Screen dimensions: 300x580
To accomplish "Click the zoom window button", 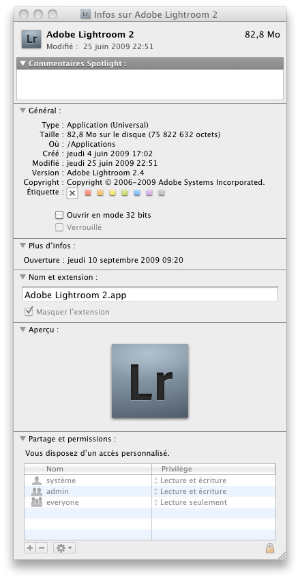I will tap(52, 14).
